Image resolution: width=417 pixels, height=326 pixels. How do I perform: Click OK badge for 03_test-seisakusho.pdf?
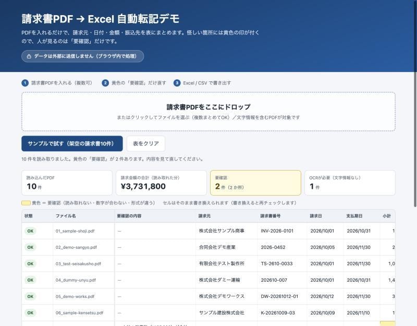pos(30,264)
